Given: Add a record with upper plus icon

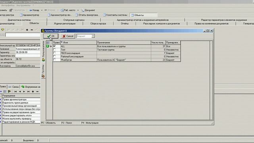Looking at the screenshot, I should pos(27,30).
